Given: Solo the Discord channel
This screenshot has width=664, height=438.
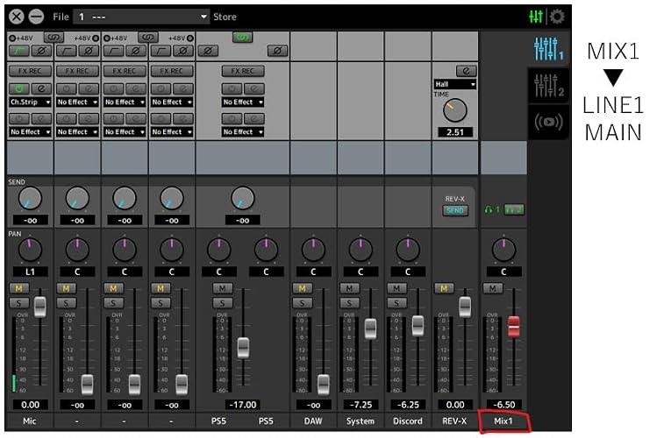Looking at the screenshot, I should coord(396,303).
